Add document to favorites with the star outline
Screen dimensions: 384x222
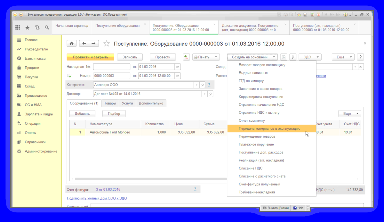107,44
